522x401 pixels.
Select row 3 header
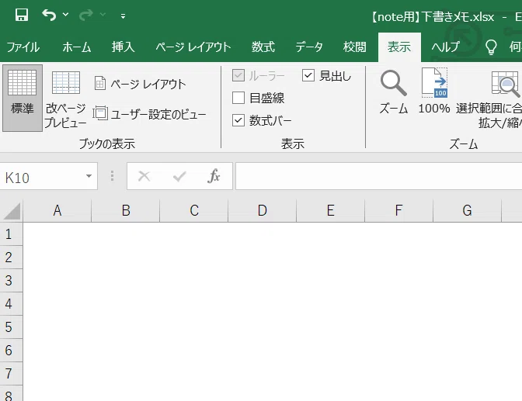pyautogui.click(x=11, y=281)
